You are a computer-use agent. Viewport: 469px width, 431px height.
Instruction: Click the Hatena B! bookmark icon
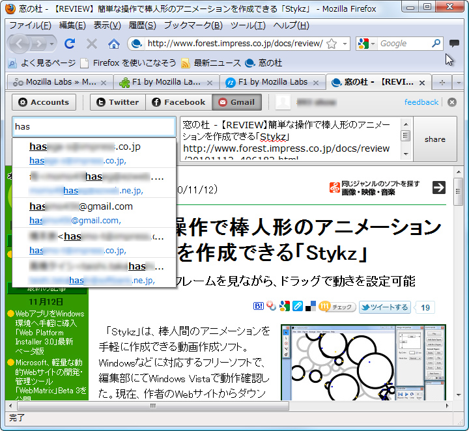pos(259,306)
